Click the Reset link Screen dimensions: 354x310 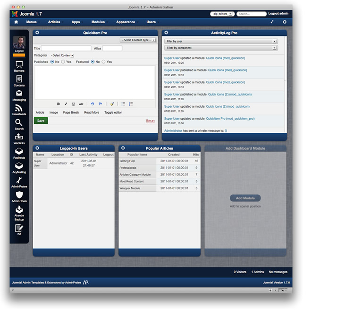click(x=150, y=121)
